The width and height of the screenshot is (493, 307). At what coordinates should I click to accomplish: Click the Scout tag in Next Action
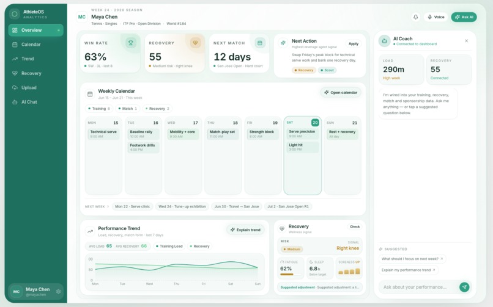click(x=327, y=70)
